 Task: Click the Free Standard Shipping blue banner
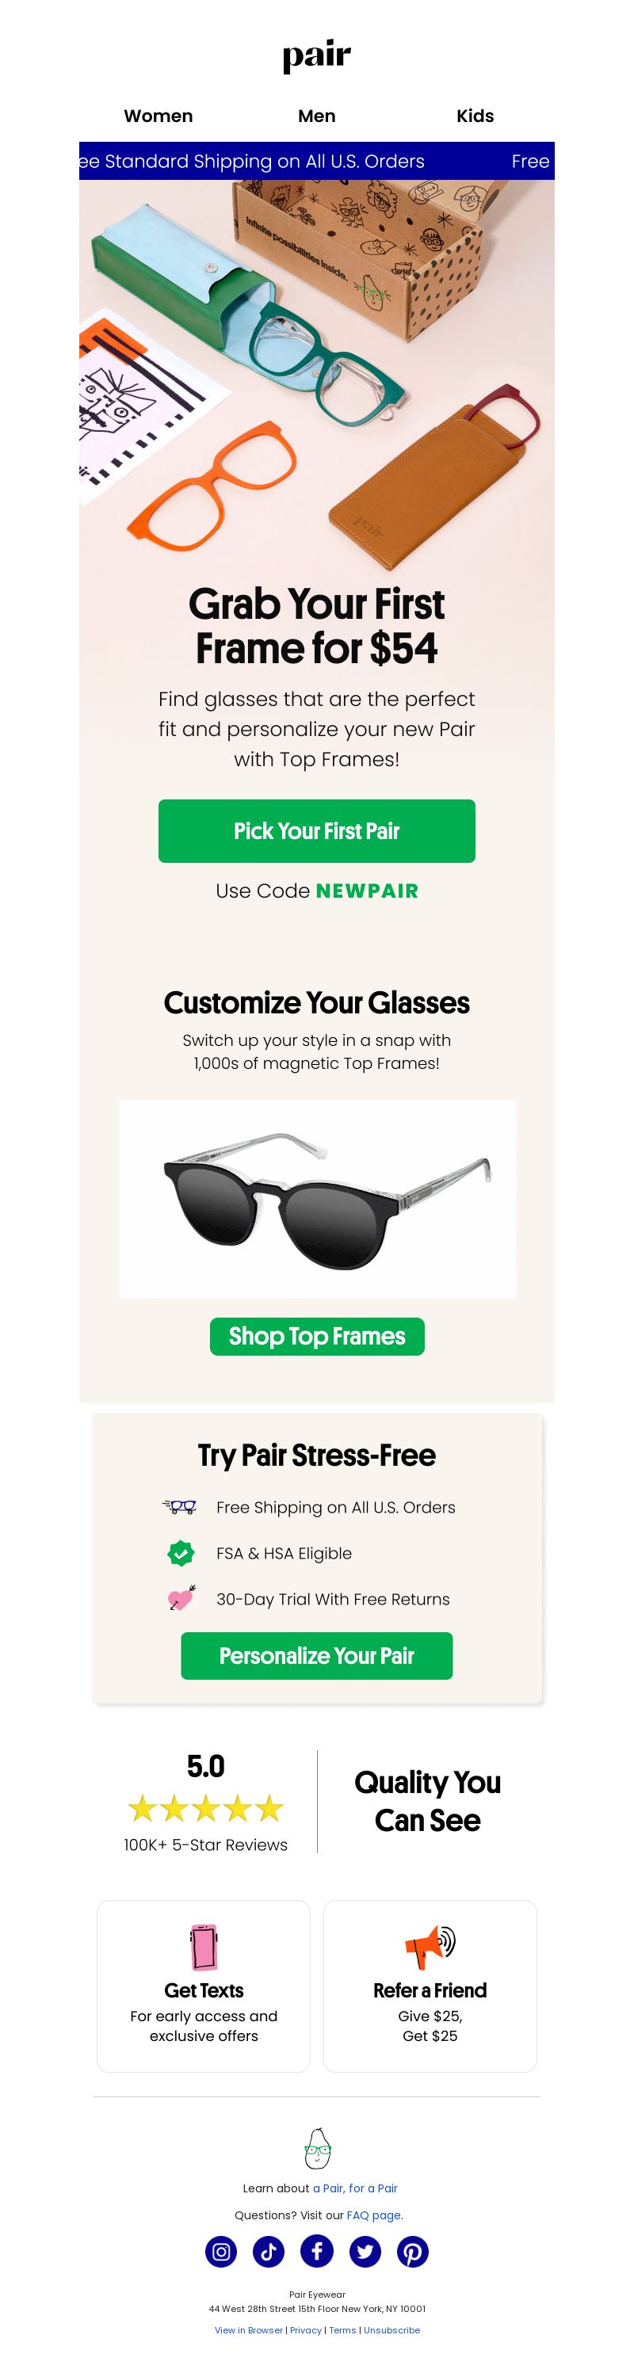click(x=317, y=161)
